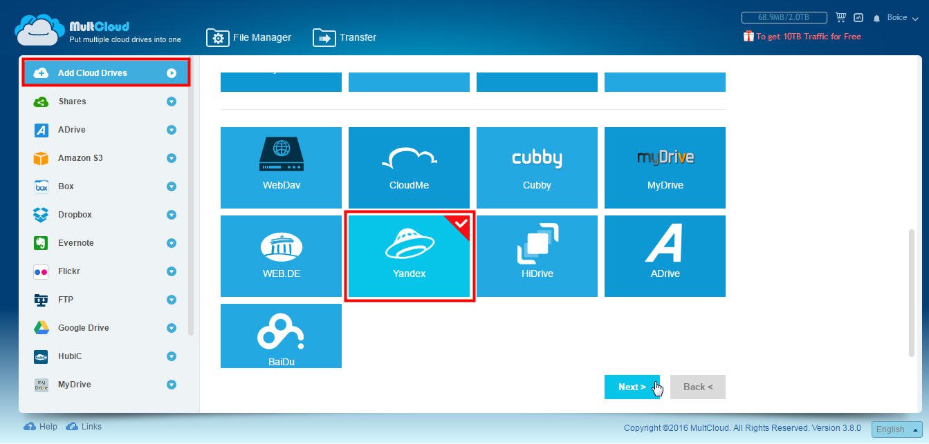Open the Help link
The image size is (929, 444).
tap(41, 427)
